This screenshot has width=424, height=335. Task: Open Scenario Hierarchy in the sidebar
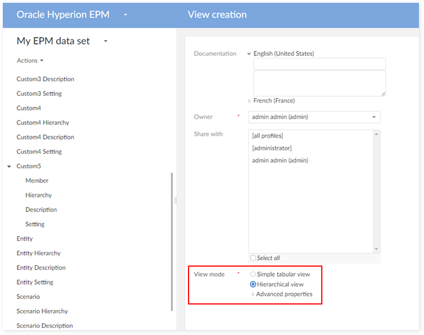(x=42, y=311)
